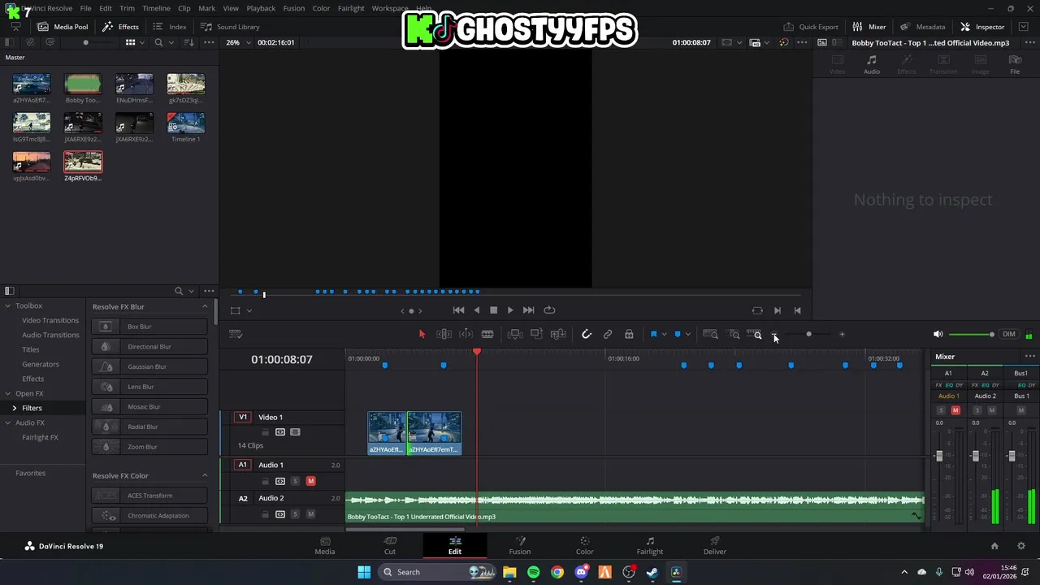The width and height of the screenshot is (1040, 585).
Task: Select the Blade Edit Mode tool
Action: tap(487, 334)
